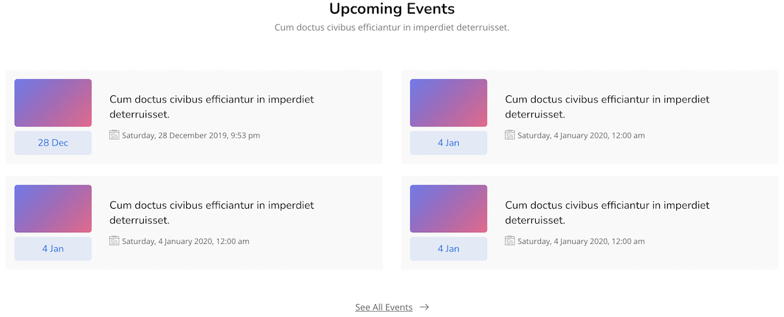Open the event title in top-right card
The image size is (784, 317).
pos(607,106)
